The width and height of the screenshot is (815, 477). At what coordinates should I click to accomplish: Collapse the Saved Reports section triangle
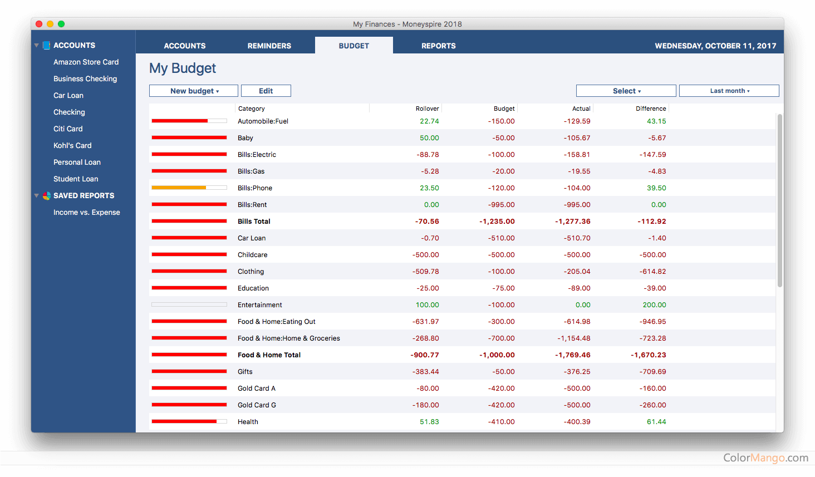[37, 196]
